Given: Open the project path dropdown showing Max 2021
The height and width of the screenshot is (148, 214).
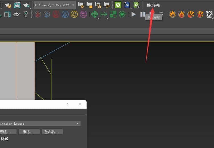Looking at the screenshot, I should 55,5.
